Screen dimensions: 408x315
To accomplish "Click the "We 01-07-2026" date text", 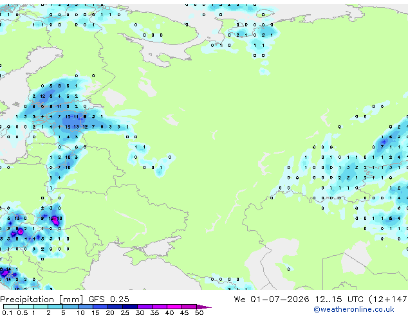I will pyautogui.click(x=272, y=300).
